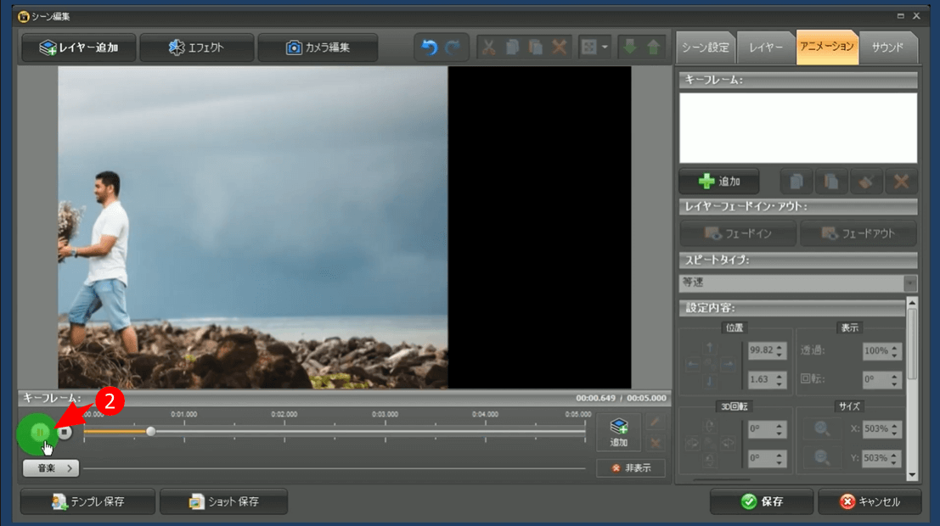
Task: Click the レイヤー追加 add layer button
Action: coord(79,48)
